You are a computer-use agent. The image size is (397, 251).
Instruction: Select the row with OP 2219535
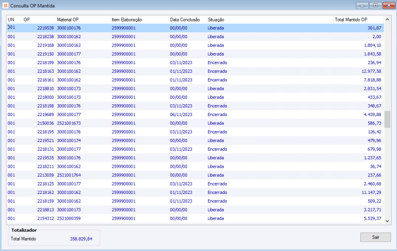tap(196, 158)
